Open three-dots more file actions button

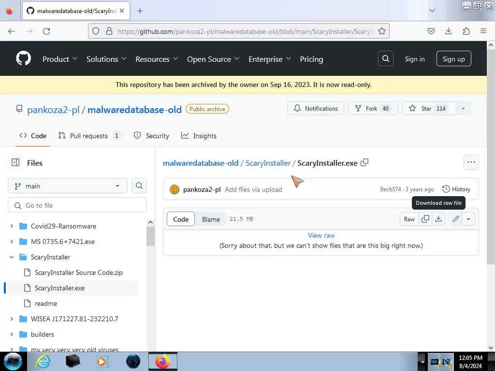click(x=471, y=162)
